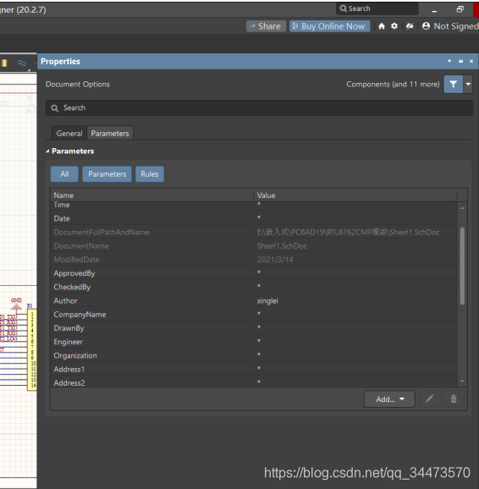Open settings gear icon
The image size is (479, 489).
(394, 26)
